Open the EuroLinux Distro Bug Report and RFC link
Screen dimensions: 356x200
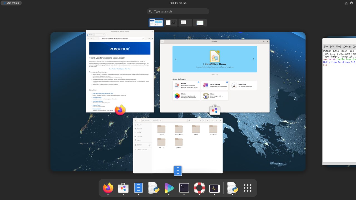tap(103, 94)
